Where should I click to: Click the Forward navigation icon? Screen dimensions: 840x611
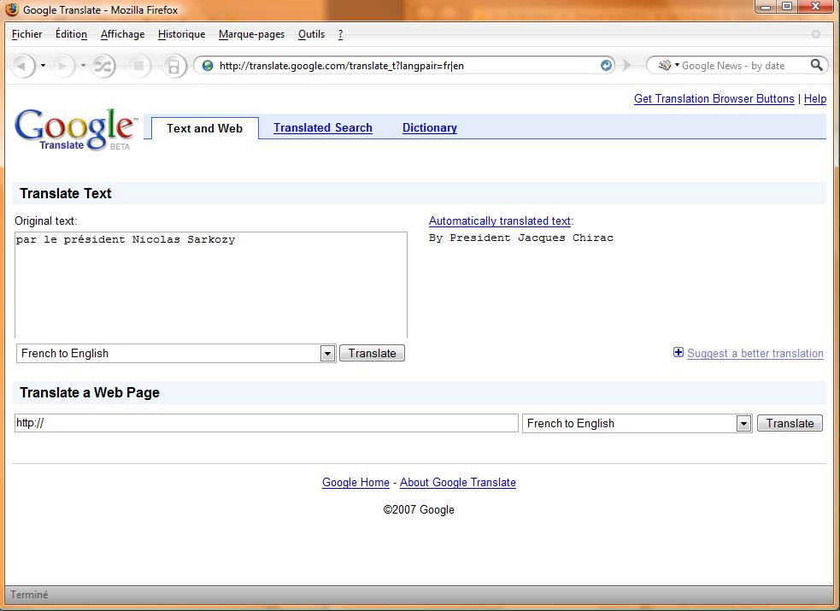tap(61, 65)
